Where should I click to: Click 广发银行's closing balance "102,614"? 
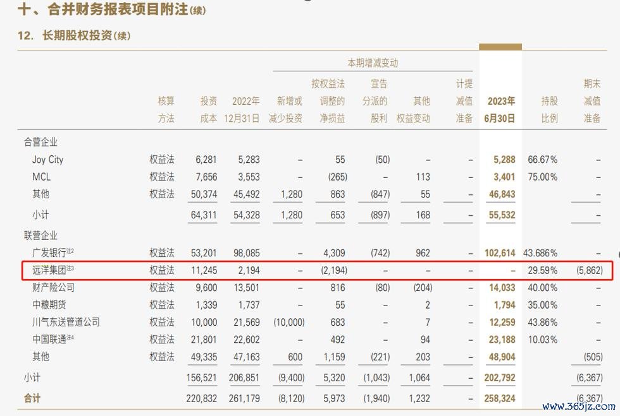pyautogui.click(x=500, y=253)
